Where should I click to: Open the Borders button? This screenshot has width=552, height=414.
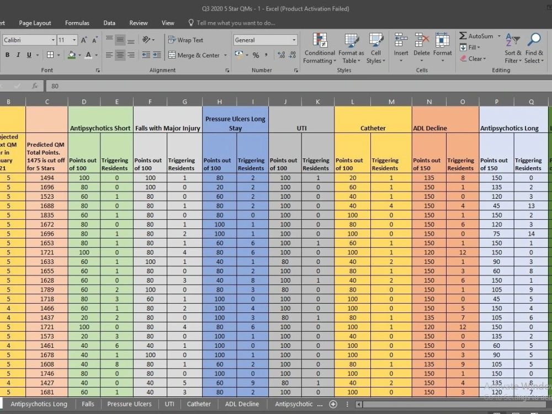[50, 55]
